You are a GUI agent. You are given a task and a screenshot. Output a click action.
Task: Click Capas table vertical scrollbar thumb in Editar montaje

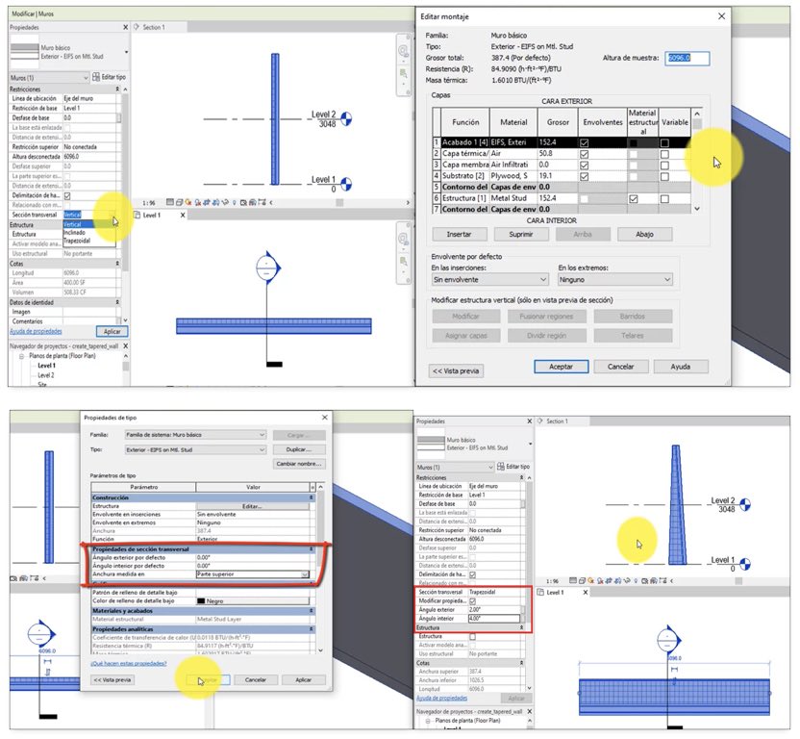pyautogui.click(x=697, y=124)
